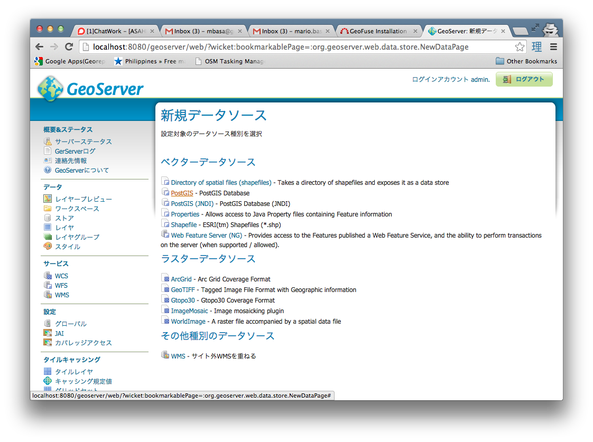Go back in browser history
Image resolution: width=593 pixels, height=442 pixels.
click(39, 47)
